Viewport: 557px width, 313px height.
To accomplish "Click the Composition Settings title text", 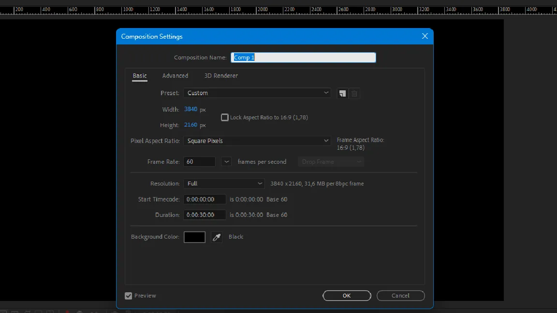I will [x=152, y=37].
